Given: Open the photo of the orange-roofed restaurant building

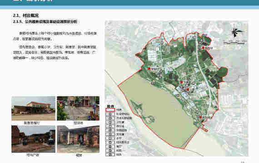Looking at the screenshot, I should pyautogui.click(x=33, y=108).
